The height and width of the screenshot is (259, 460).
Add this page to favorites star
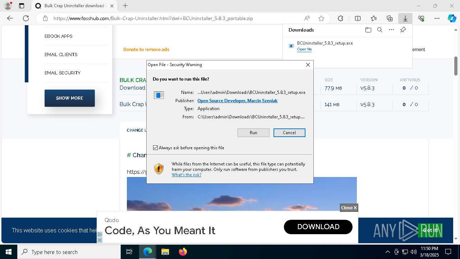click(x=321, y=18)
